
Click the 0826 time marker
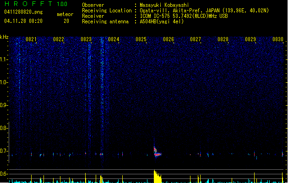click(x=168, y=39)
